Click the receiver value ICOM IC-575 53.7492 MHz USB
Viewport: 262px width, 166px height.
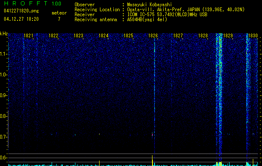coord(167,15)
